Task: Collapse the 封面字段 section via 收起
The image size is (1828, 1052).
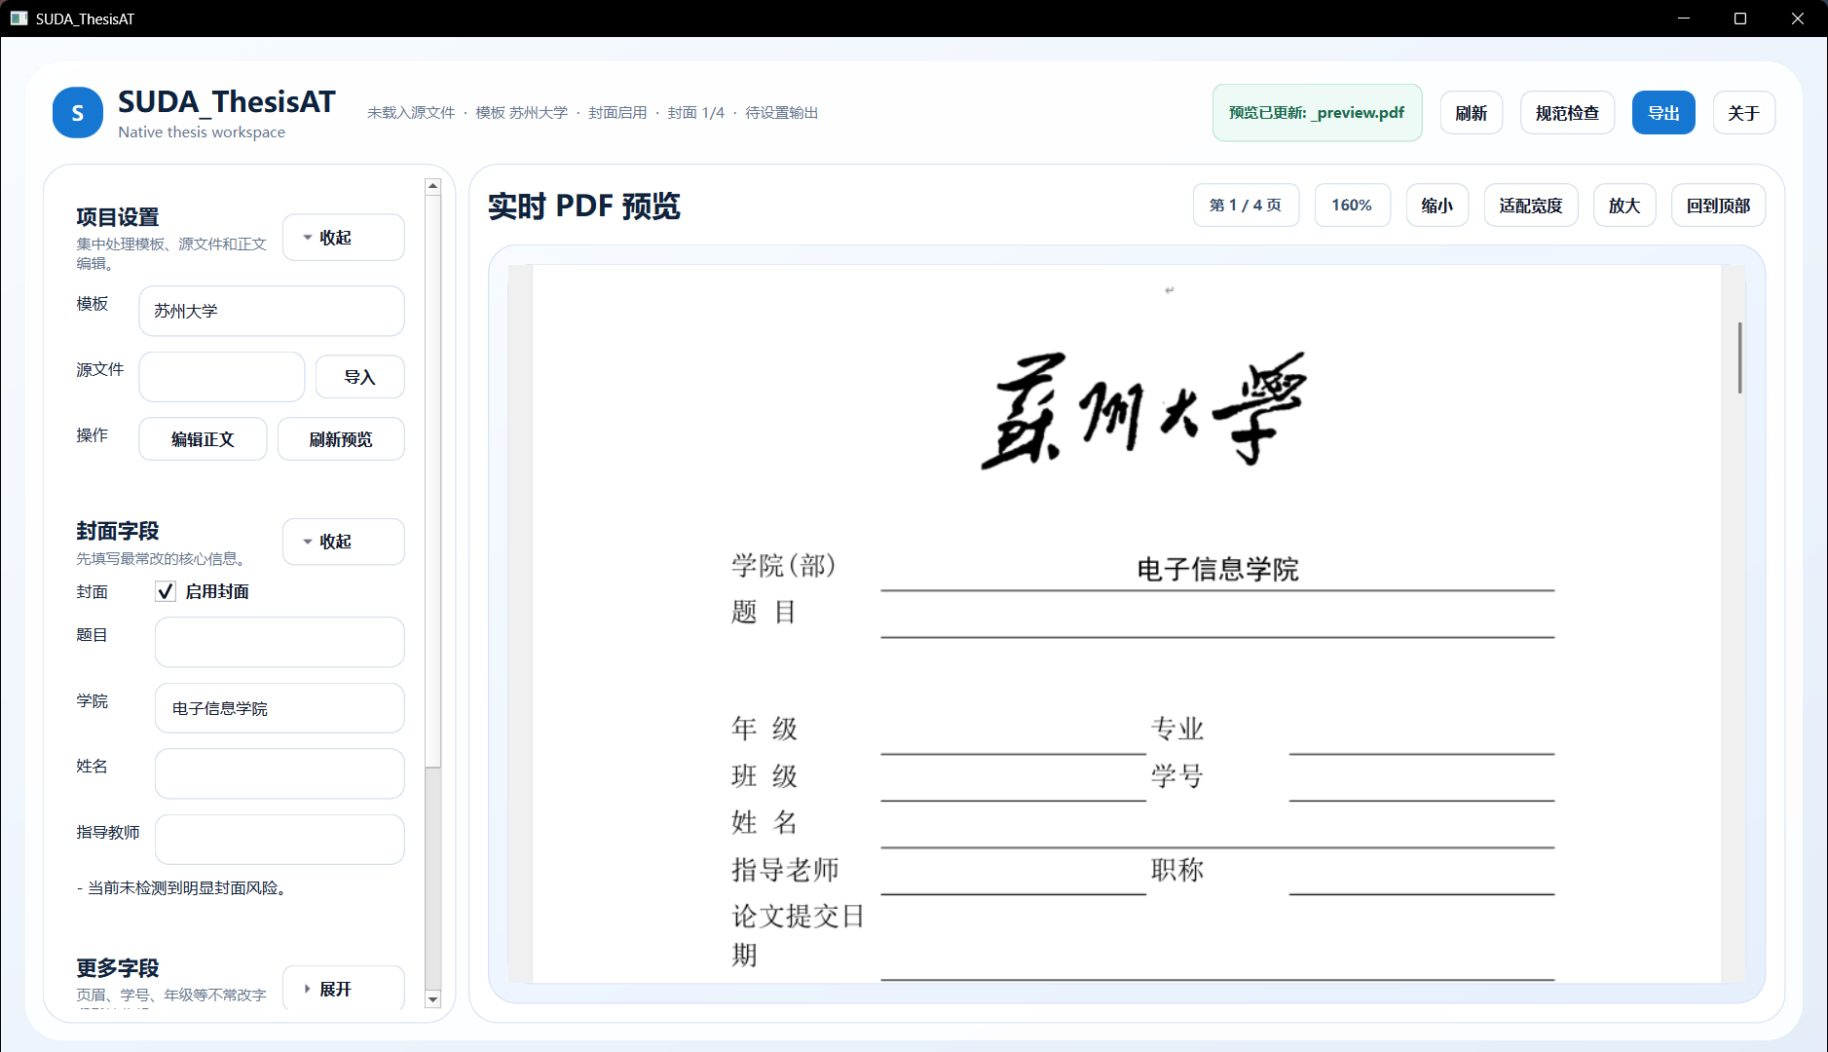Action: (x=343, y=542)
